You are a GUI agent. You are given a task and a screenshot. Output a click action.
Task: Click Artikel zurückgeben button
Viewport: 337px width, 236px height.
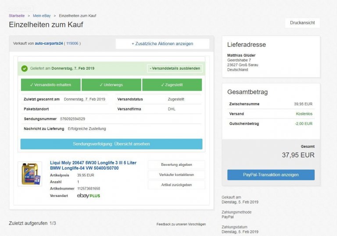coord(176,185)
